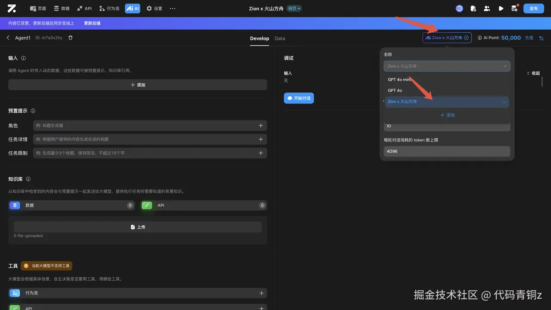Click the 角色 role input field
Image resolution: width=551 pixels, height=310 pixels.
click(150, 126)
